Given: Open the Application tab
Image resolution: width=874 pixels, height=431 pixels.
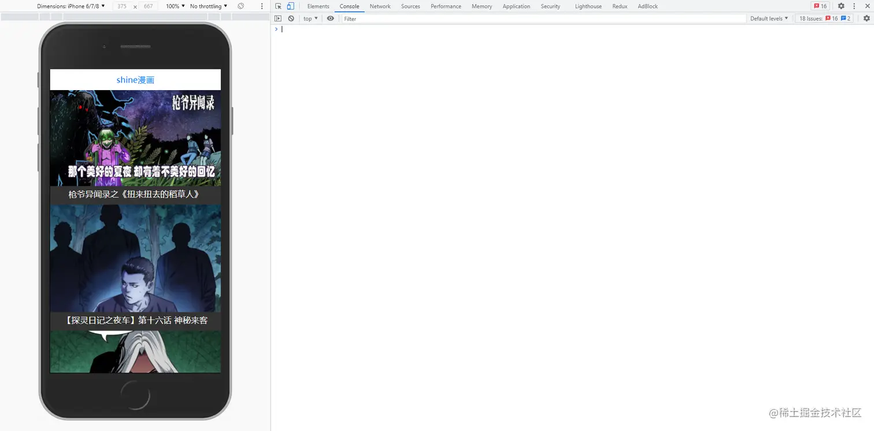Looking at the screenshot, I should pos(516,6).
